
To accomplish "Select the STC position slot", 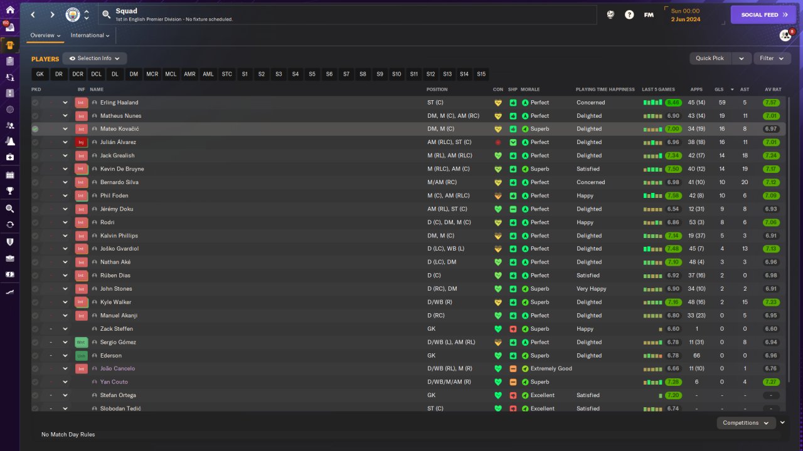I will pos(226,74).
